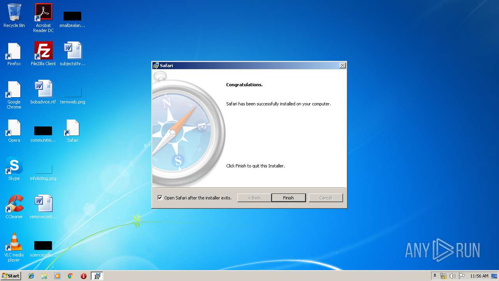The image size is (499, 281).
Task: Select the VLC media player icon
Action: point(14,247)
